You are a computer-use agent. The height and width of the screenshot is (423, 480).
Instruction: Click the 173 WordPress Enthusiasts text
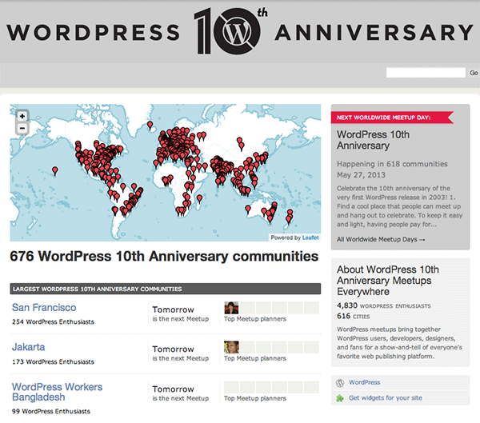click(53, 361)
